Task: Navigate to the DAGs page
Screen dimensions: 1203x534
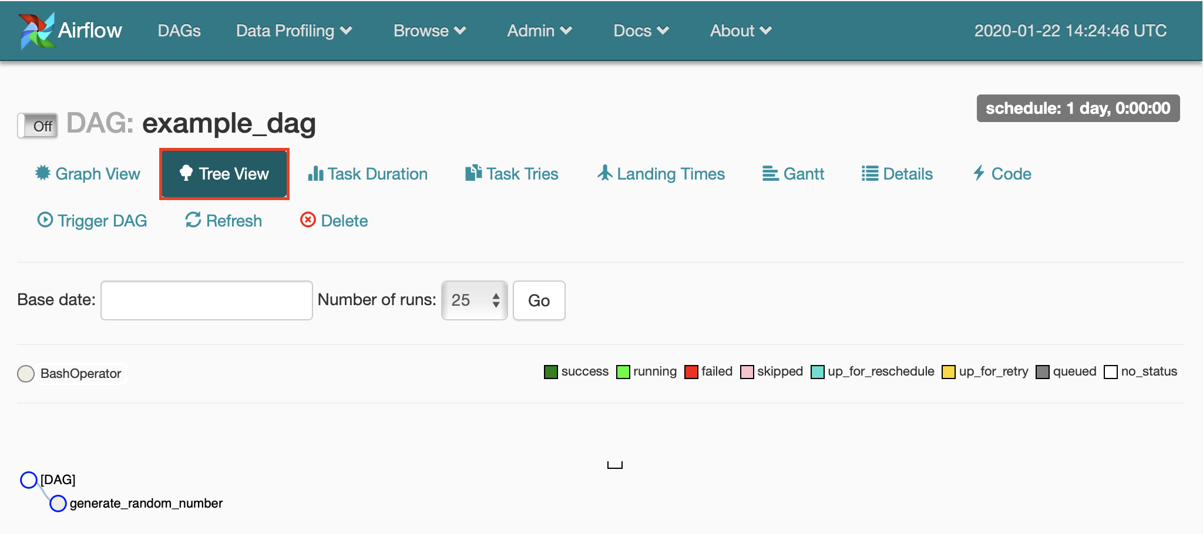Action: (179, 31)
